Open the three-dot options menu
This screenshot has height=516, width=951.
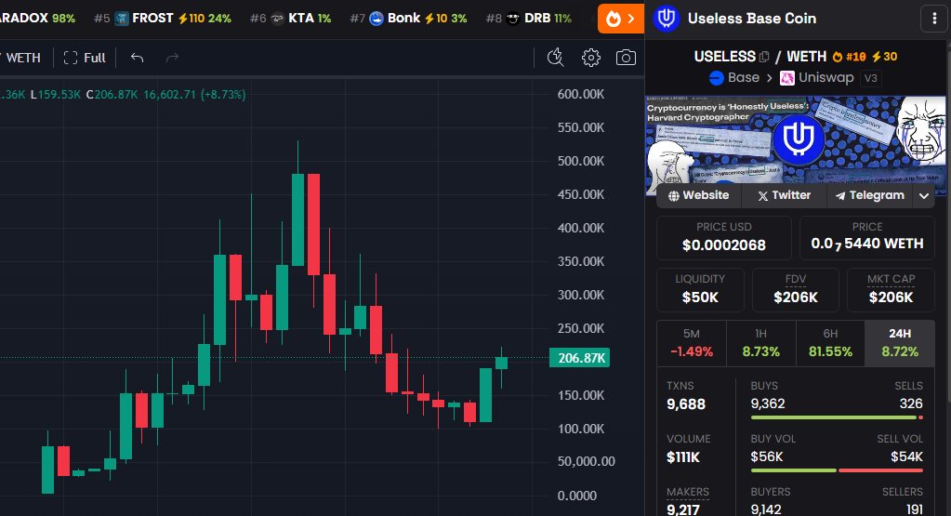[934, 19]
